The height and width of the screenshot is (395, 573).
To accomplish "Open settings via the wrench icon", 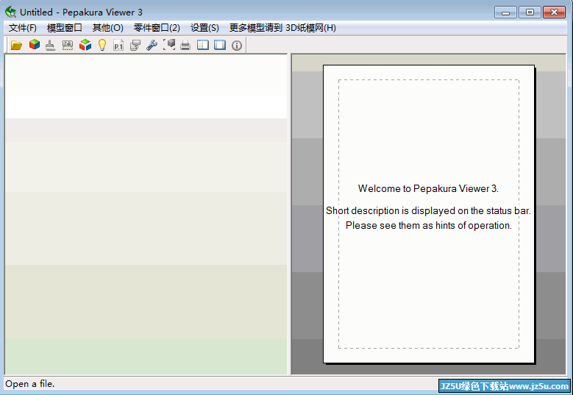I will [x=152, y=45].
